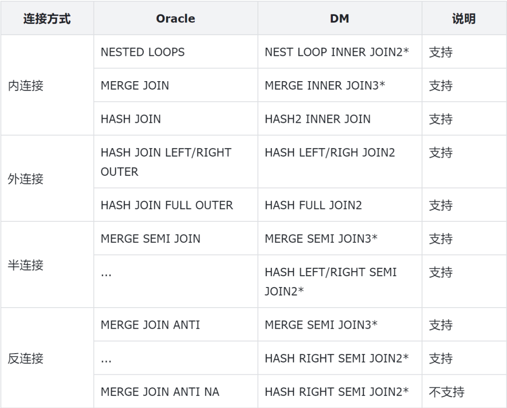Click the 连接方式 column header

click(x=47, y=19)
